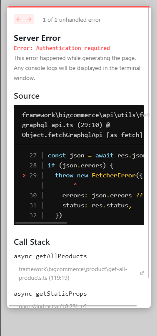Click 'async getAllProducts' stack entry

pyautogui.click(x=50, y=256)
